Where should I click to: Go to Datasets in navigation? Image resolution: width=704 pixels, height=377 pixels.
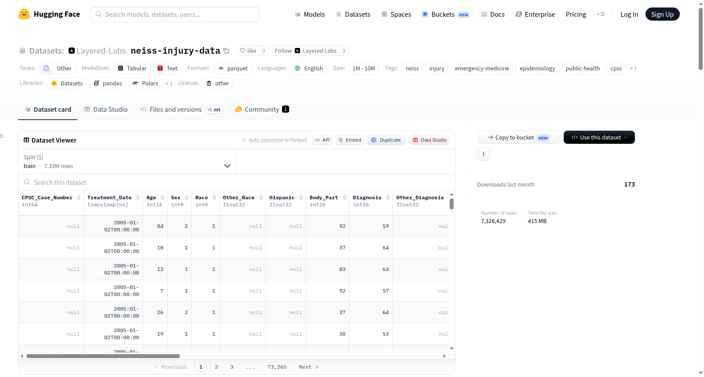tap(353, 14)
